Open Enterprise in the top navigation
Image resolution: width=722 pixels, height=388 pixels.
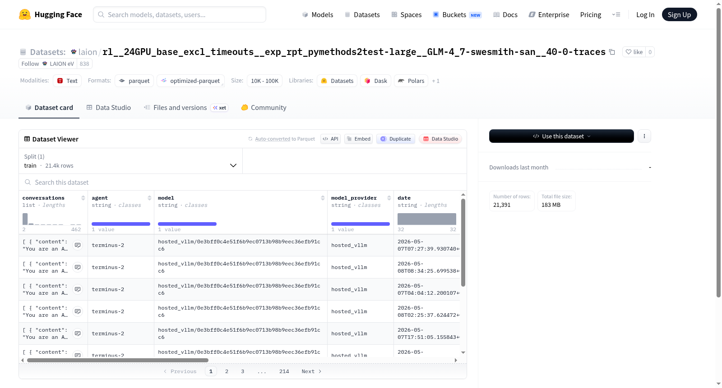coord(549,15)
